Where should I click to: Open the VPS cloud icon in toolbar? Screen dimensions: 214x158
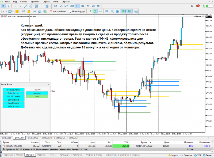pos(39,11)
